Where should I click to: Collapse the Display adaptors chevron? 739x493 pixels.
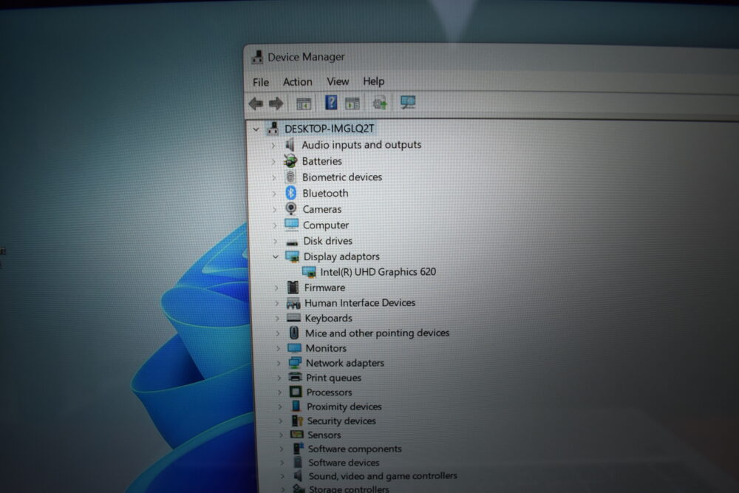tap(276, 257)
